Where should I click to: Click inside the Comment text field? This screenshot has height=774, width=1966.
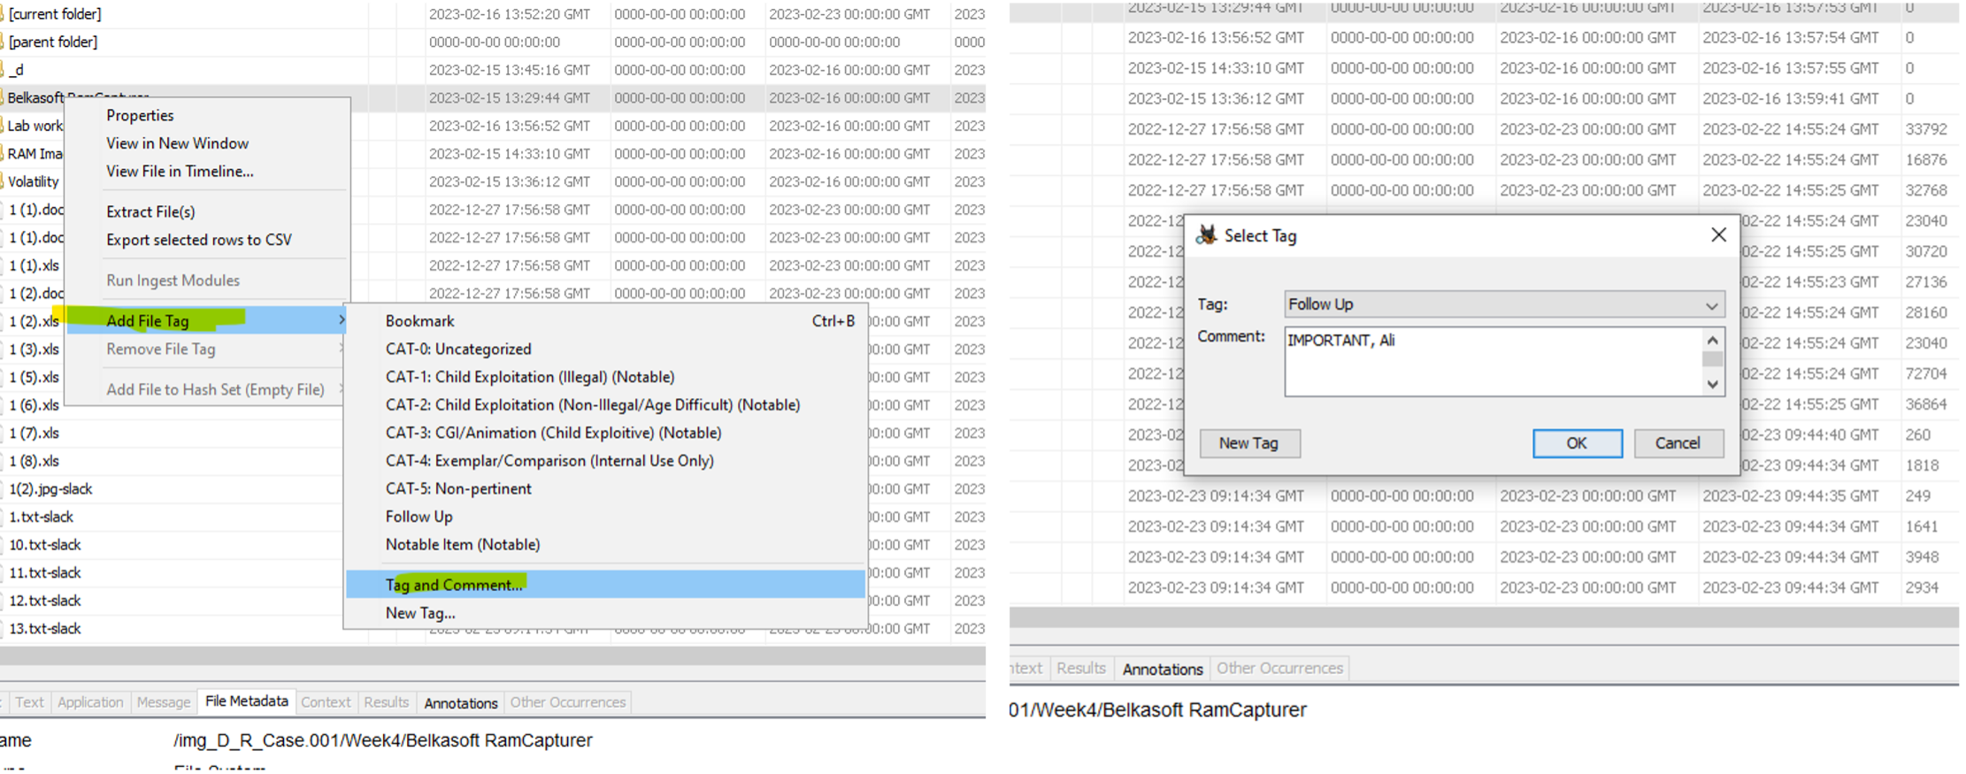1494,362
